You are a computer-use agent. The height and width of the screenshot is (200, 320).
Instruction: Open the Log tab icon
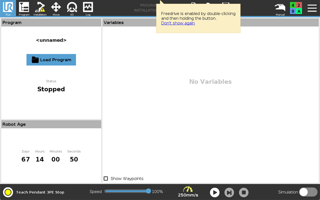coord(88,8)
